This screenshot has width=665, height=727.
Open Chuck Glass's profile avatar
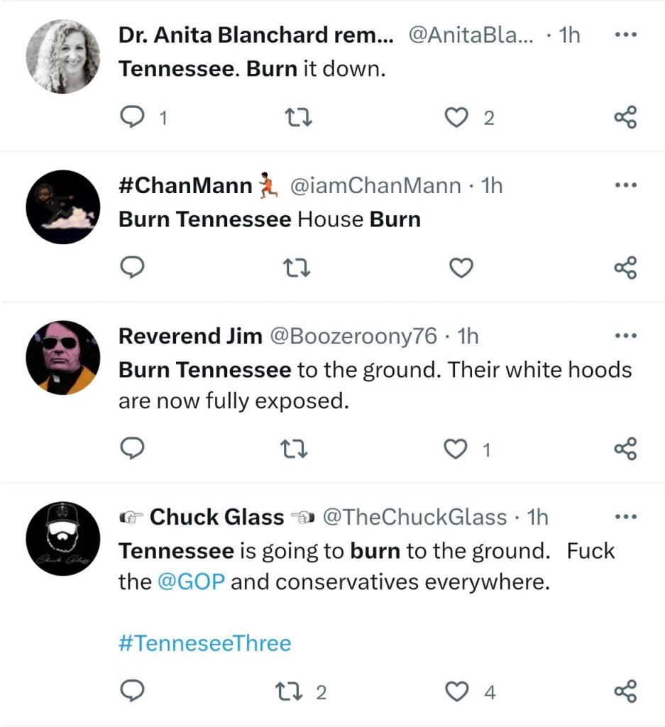[63, 538]
